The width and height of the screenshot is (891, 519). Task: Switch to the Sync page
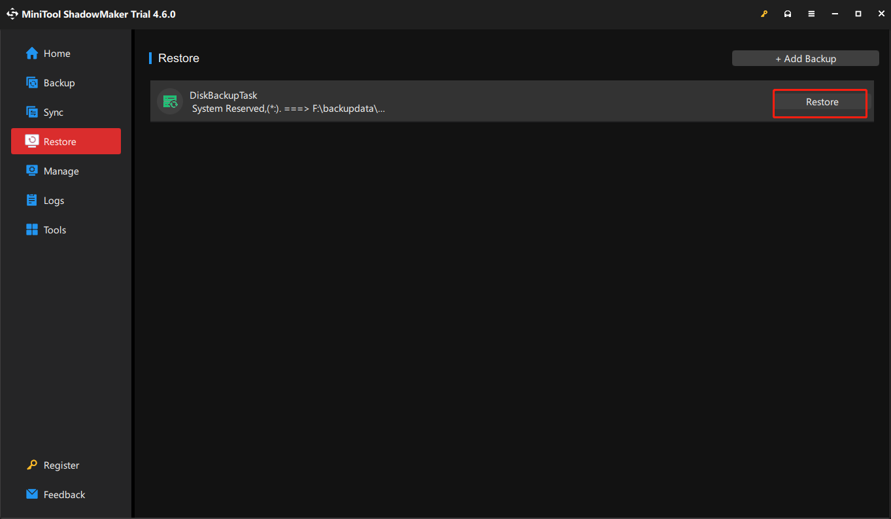point(66,112)
